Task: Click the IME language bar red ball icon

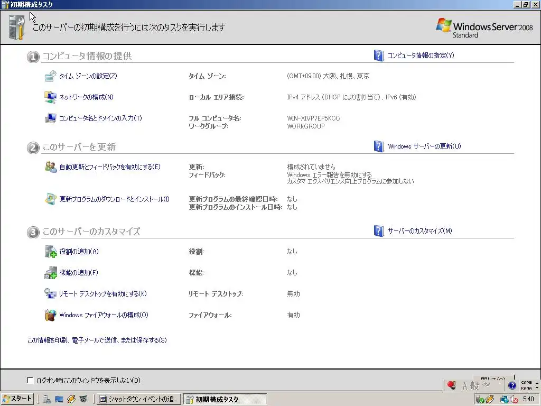Action: tap(451, 385)
